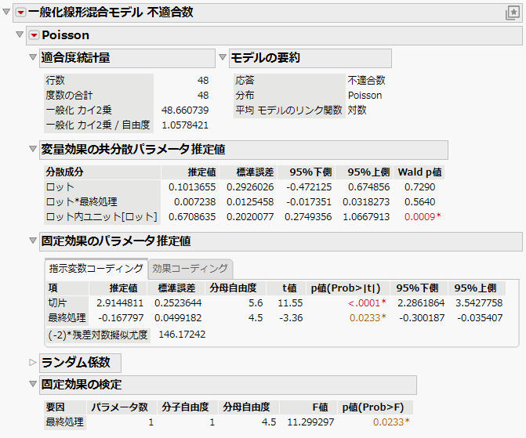Screen dimensions: 526x438
Task: Click the 分布 value Poisson in summary
Action: coord(365,96)
